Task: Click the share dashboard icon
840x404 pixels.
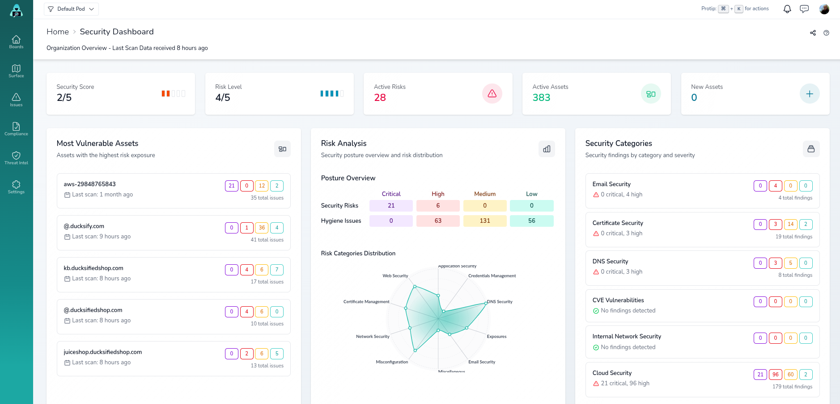Action: click(813, 33)
